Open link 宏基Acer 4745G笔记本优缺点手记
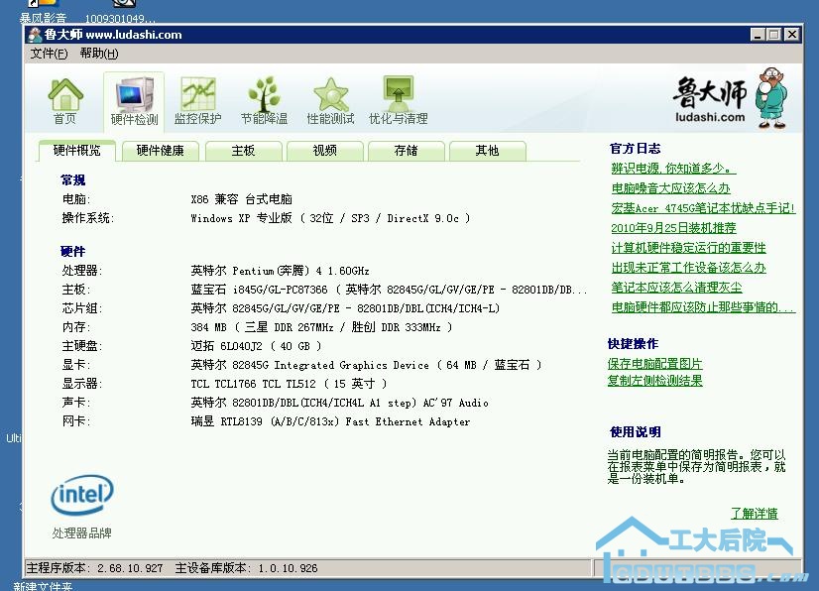 (x=703, y=208)
